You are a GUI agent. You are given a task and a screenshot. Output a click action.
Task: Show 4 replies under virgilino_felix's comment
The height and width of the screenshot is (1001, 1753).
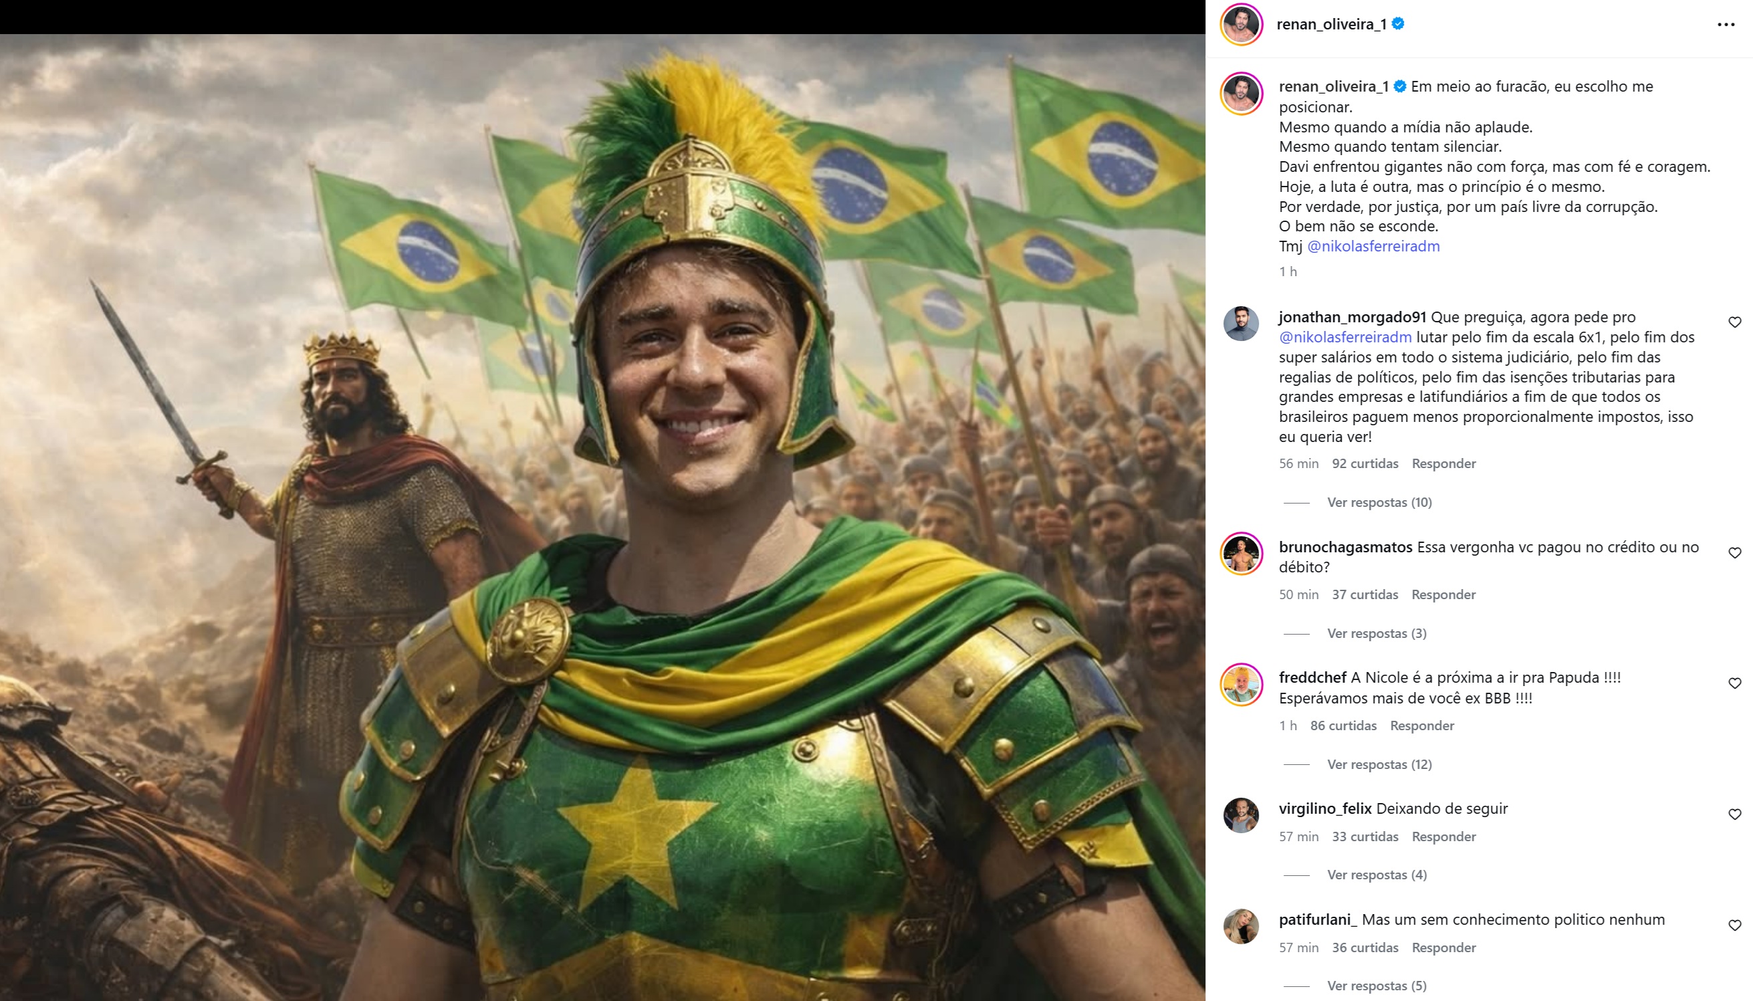[1377, 875]
